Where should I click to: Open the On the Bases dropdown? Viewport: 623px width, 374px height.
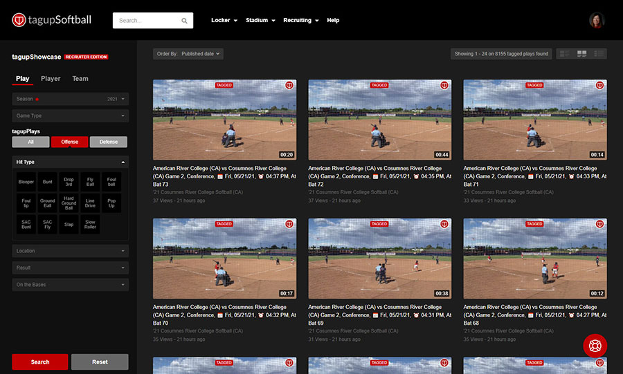click(x=71, y=285)
